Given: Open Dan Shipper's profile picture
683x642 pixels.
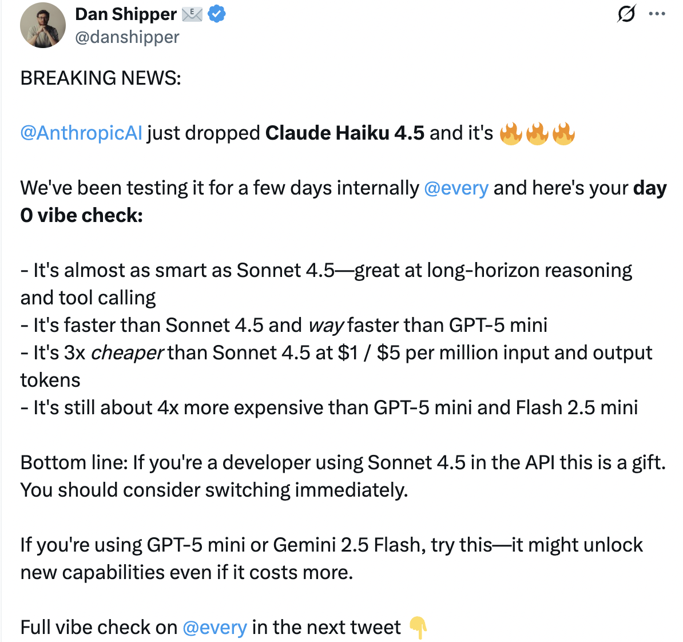Looking at the screenshot, I should point(43,25).
